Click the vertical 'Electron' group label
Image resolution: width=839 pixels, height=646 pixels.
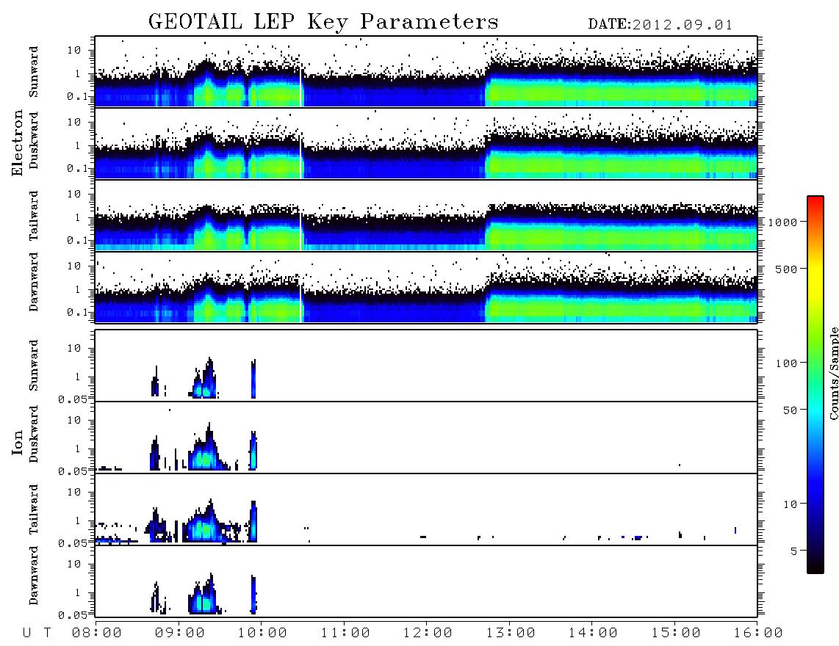17,142
